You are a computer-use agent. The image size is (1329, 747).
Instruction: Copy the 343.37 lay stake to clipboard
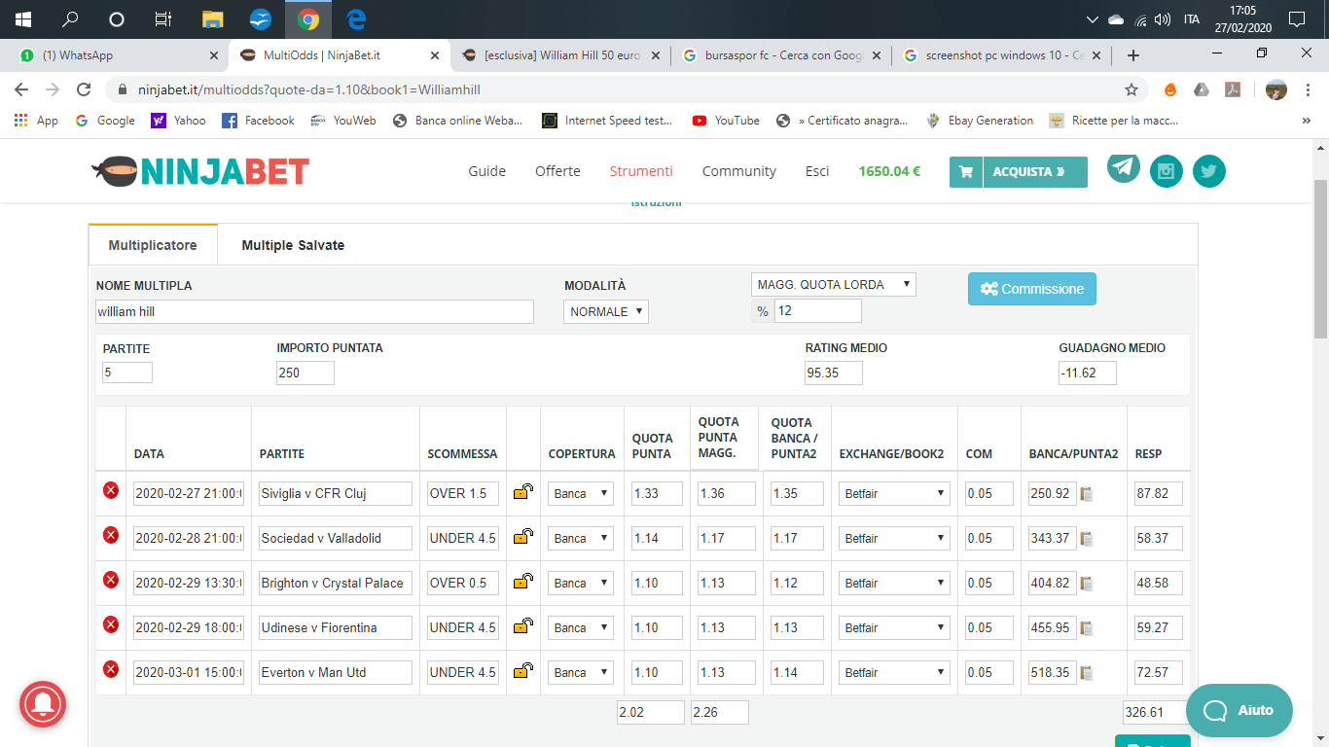[1087, 539]
